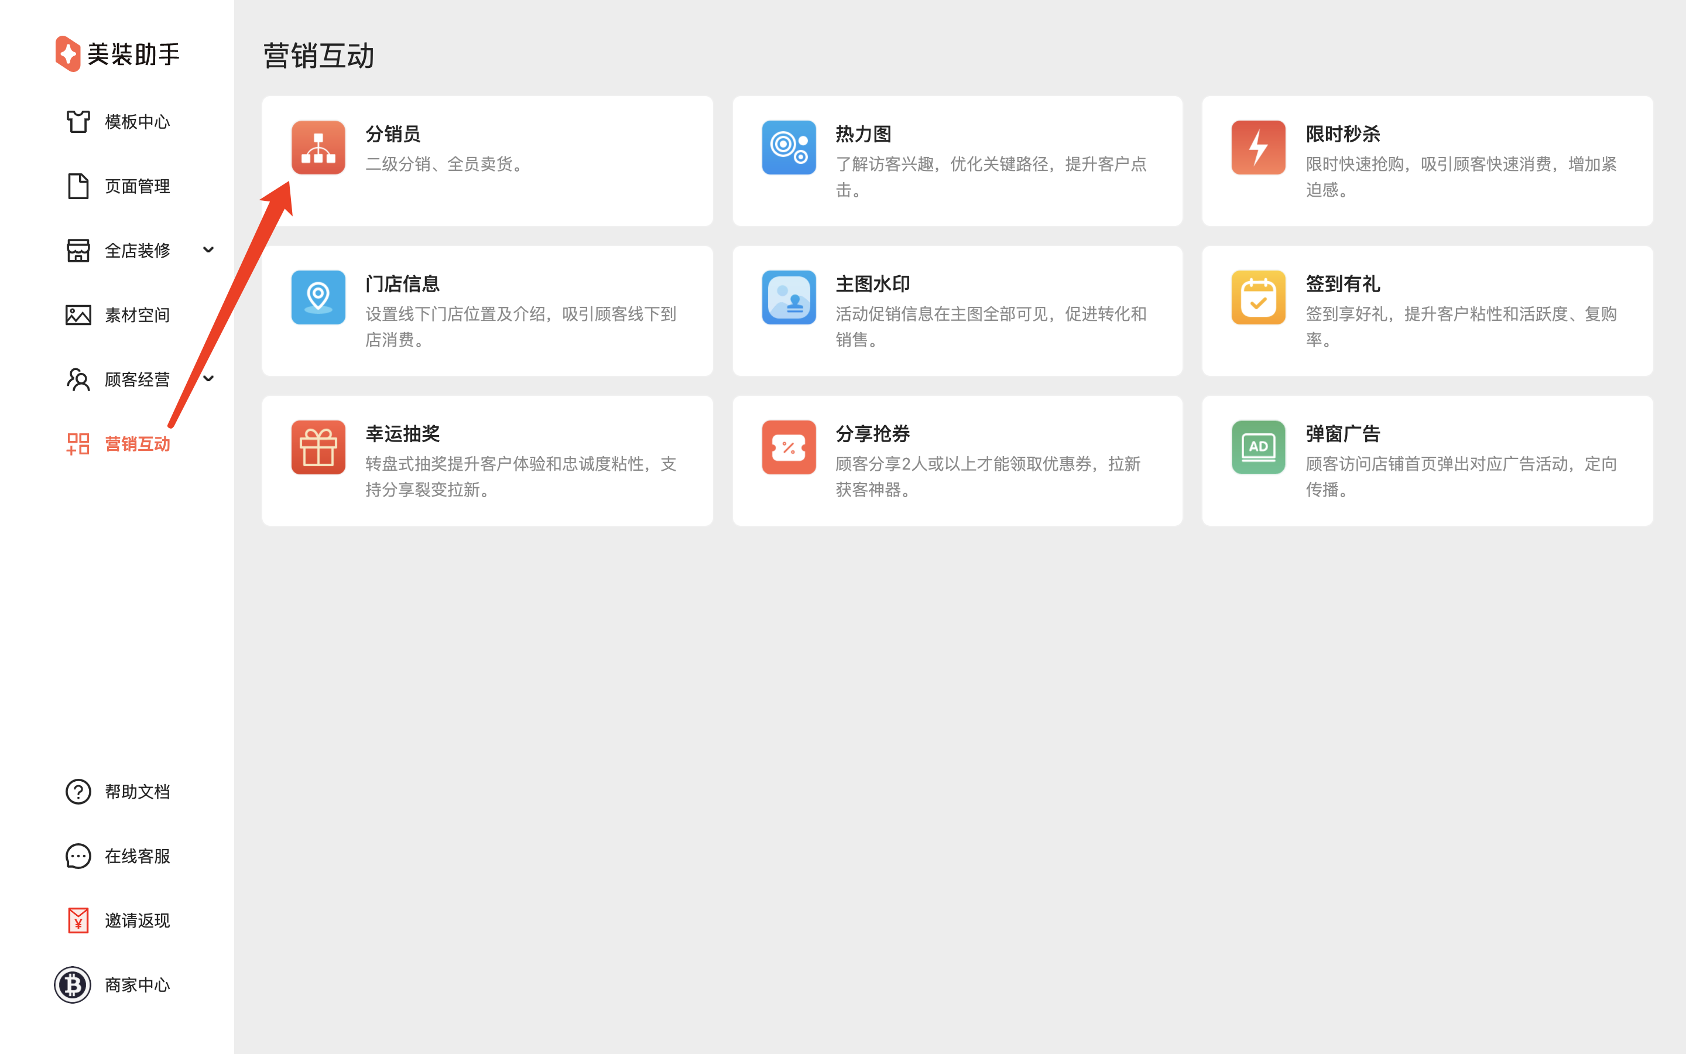Open the 帮助文档 help link
The height and width of the screenshot is (1054, 1686).
tap(136, 792)
